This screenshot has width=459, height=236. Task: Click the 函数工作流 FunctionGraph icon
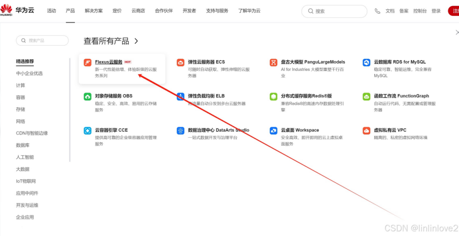pyautogui.click(x=366, y=97)
